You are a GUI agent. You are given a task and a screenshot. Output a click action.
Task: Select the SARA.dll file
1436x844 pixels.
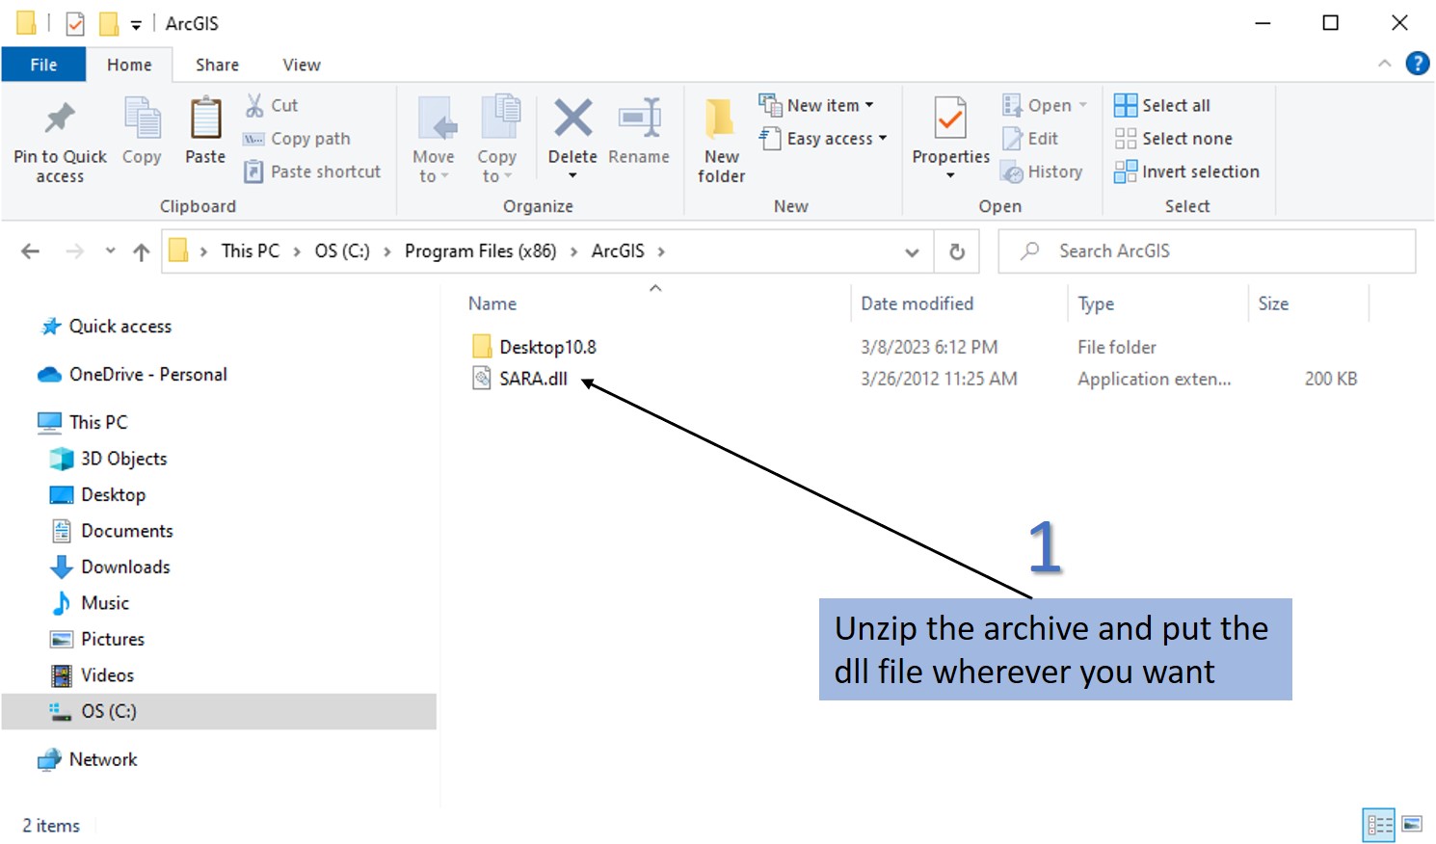tap(533, 379)
